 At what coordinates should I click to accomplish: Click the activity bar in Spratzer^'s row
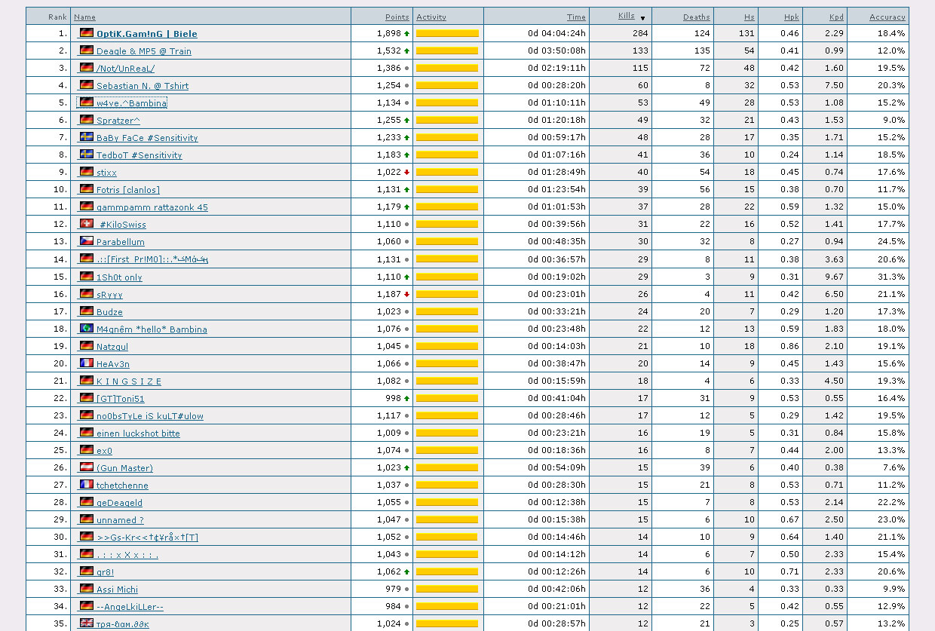click(x=447, y=120)
